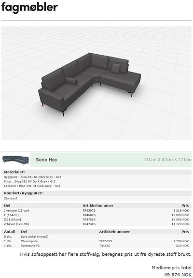Click J venstre (15 cm) part row

tap(96, 211)
